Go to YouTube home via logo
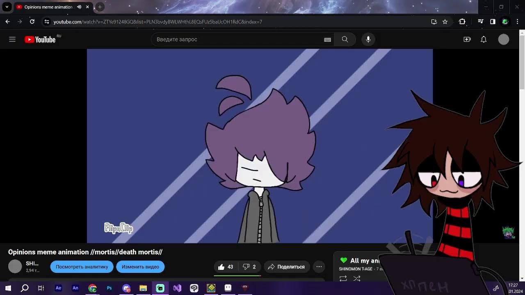525x295 pixels. tap(40, 39)
